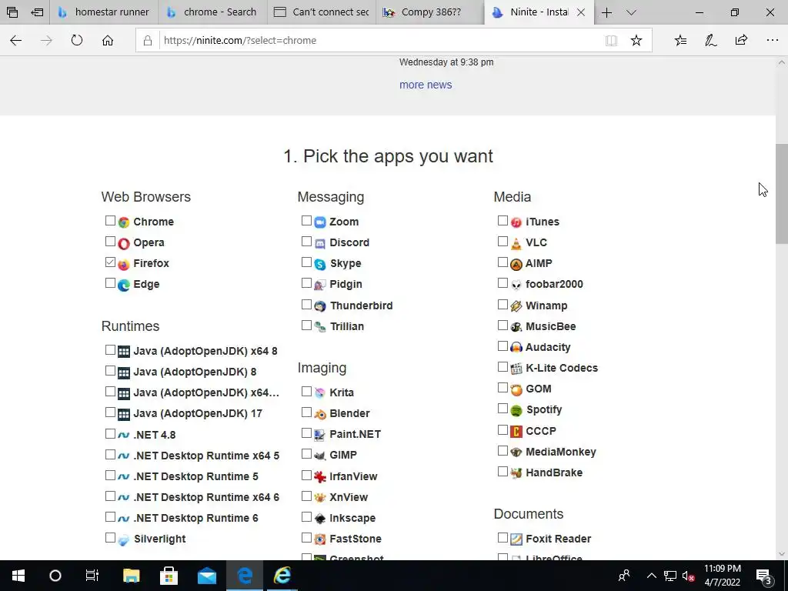Check the Java (AdoptOpenJDK) 17 checkbox
The image size is (788, 591).
111,412
